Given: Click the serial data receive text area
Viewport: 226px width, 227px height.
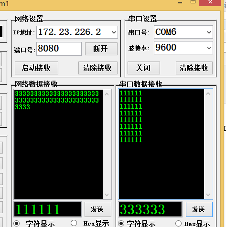Looking at the screenshot, I should coord(161,144).
